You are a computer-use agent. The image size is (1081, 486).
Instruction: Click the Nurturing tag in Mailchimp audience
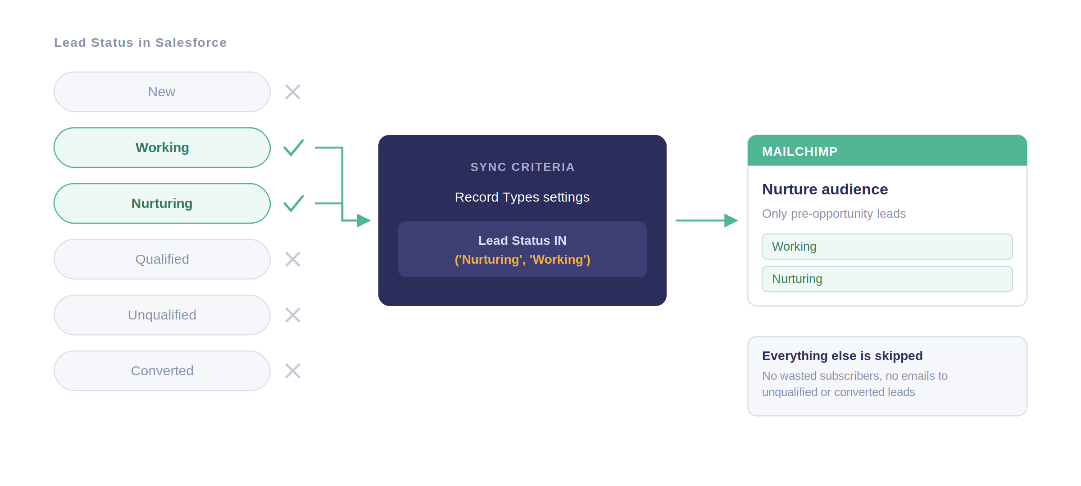(x=887, y=279)
